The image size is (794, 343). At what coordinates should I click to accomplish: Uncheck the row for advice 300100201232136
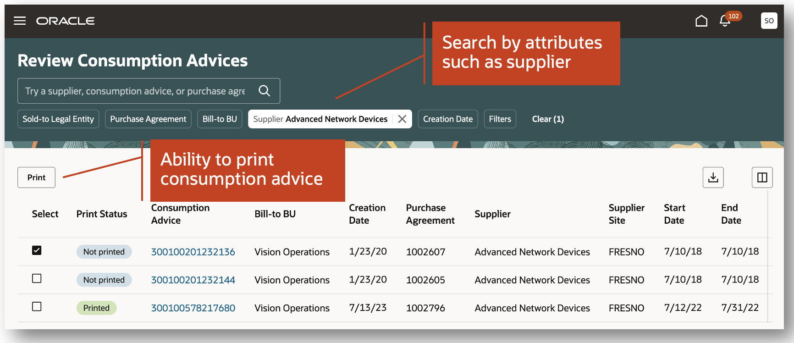[x=37, y=250]
